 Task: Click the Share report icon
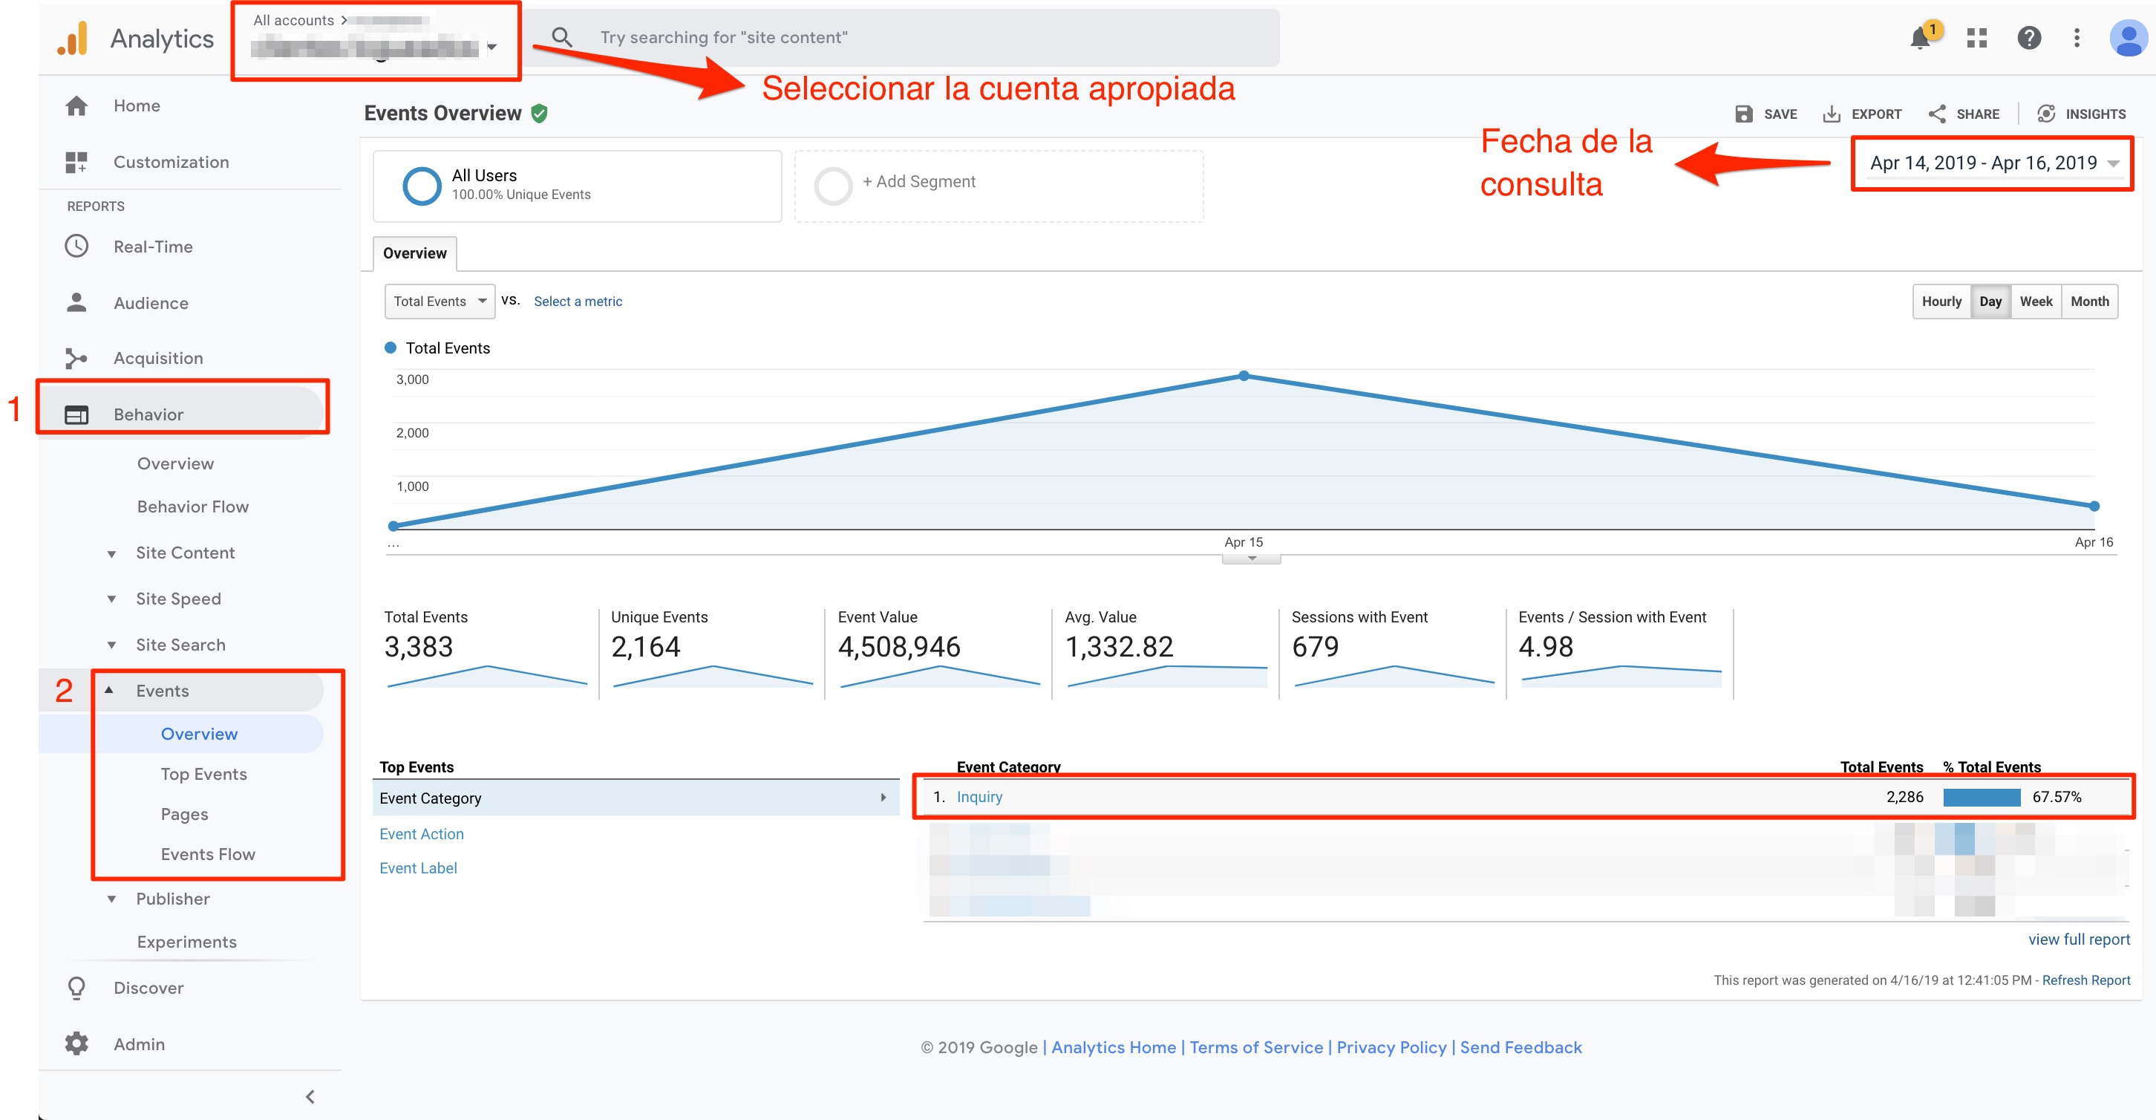[x=1937, y=114]
